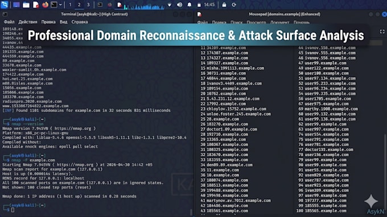Image resolution: width=387 pixels, height=217 pixels.
Task: Click 'RDNS record for 127.0.0.1: localhost' line
Action: (x=43, y=178)
